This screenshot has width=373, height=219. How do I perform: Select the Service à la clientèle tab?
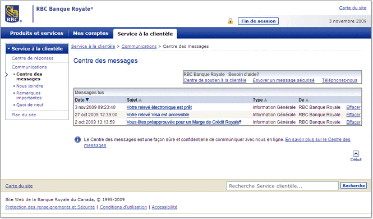point(145,34)
